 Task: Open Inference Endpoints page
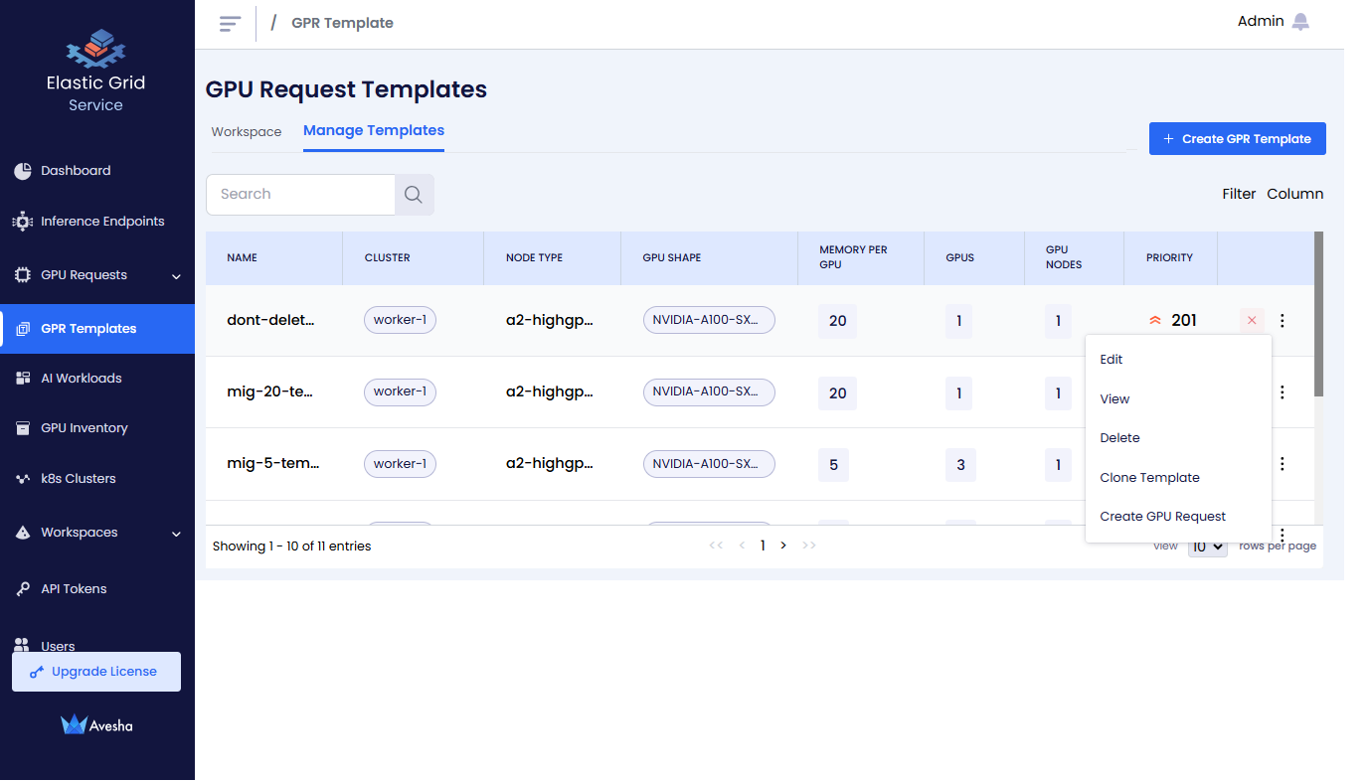pyautogui.click(x=101, y=222)
